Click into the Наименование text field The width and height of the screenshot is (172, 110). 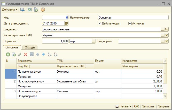133,18
